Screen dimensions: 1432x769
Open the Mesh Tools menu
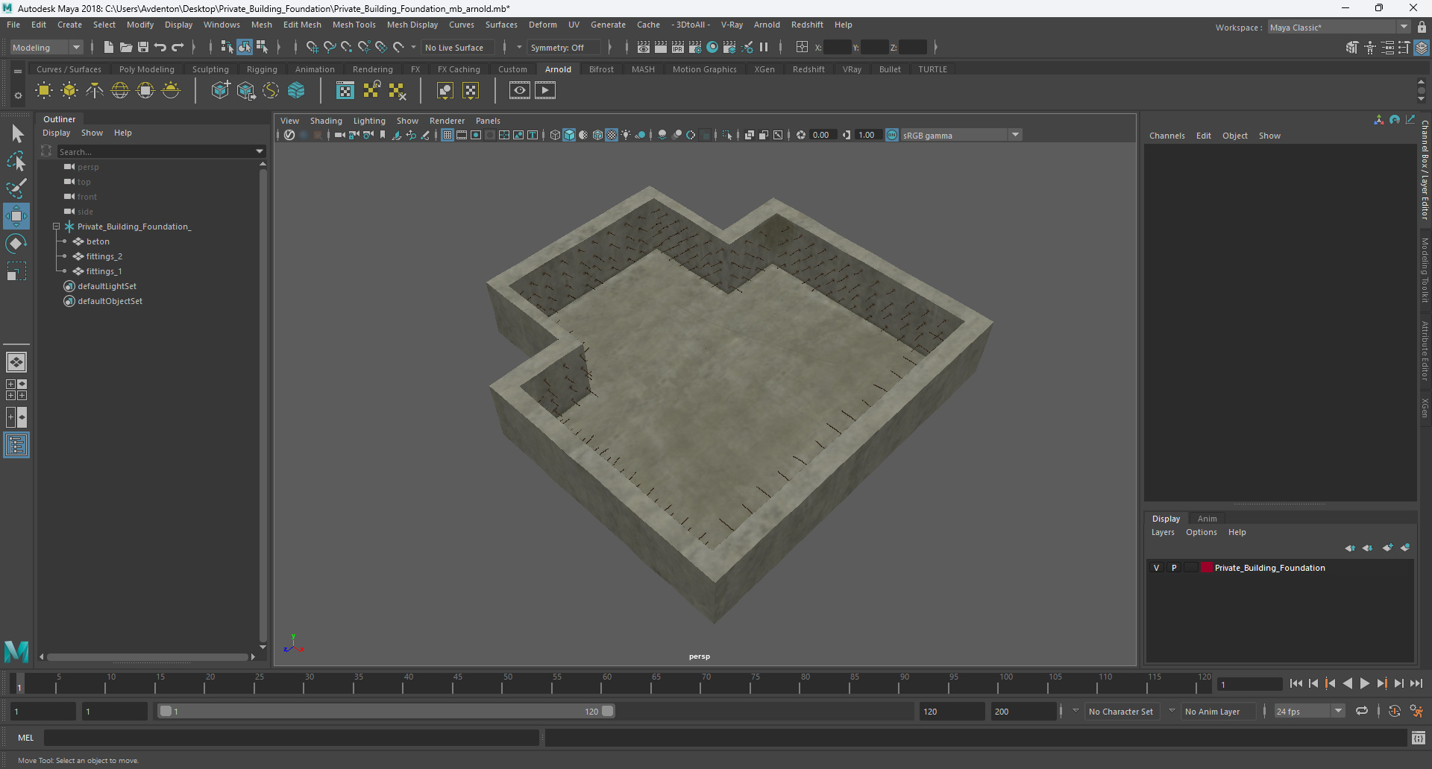pos(354,25)
